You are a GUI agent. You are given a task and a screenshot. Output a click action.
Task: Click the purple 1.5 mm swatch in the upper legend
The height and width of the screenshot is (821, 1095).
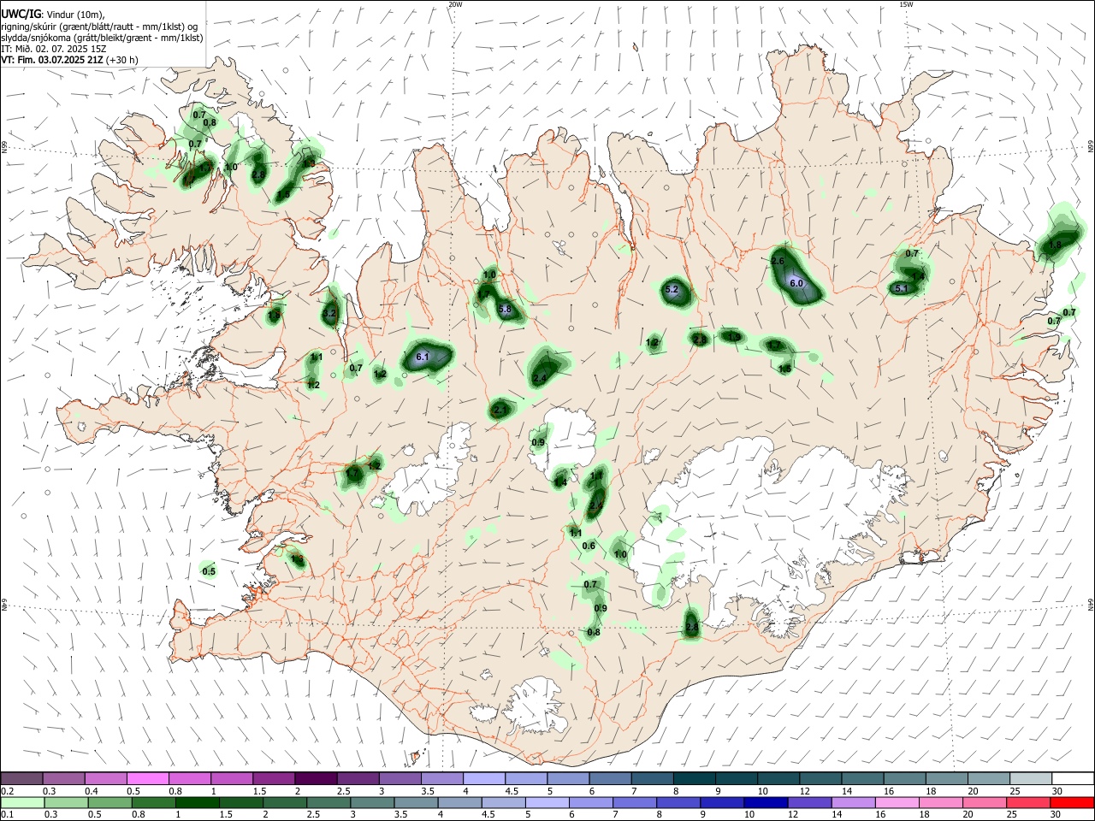click(x=274, y=778)
